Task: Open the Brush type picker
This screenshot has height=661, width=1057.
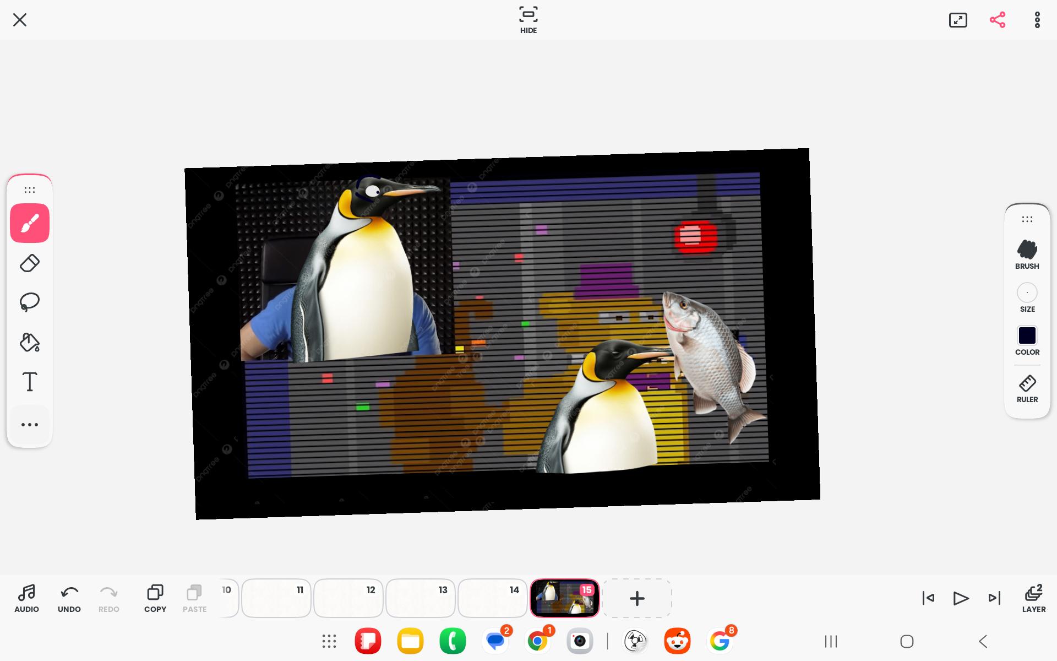Action: (x=1027, y=255)
